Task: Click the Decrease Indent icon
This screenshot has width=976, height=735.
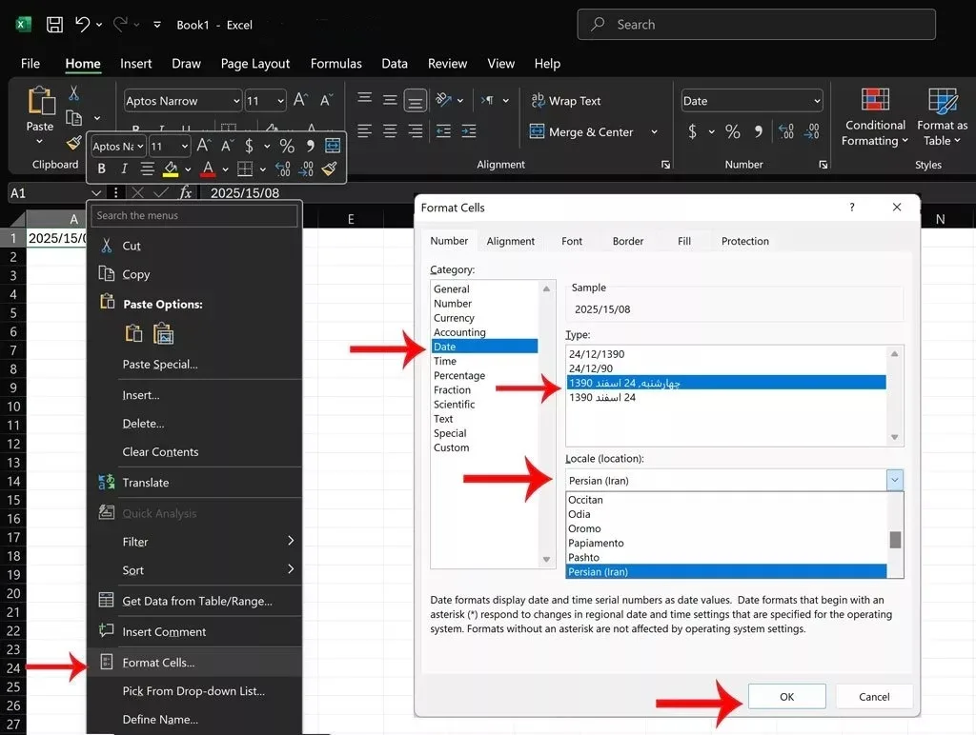Action: 443,131
